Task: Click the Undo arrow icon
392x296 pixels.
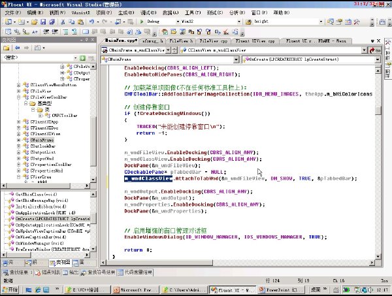Action: [x=91, y=22]
